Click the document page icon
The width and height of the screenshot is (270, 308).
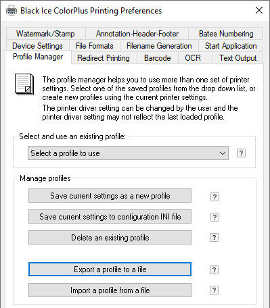point(24,84)
